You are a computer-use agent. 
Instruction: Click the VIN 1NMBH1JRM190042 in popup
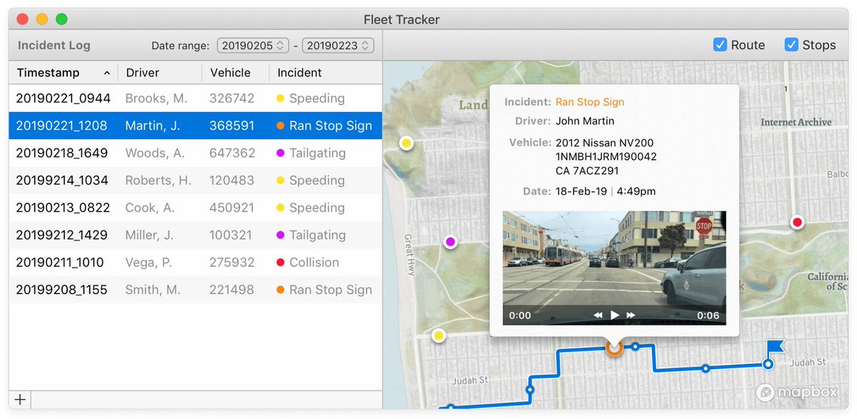tap(606, 157)
